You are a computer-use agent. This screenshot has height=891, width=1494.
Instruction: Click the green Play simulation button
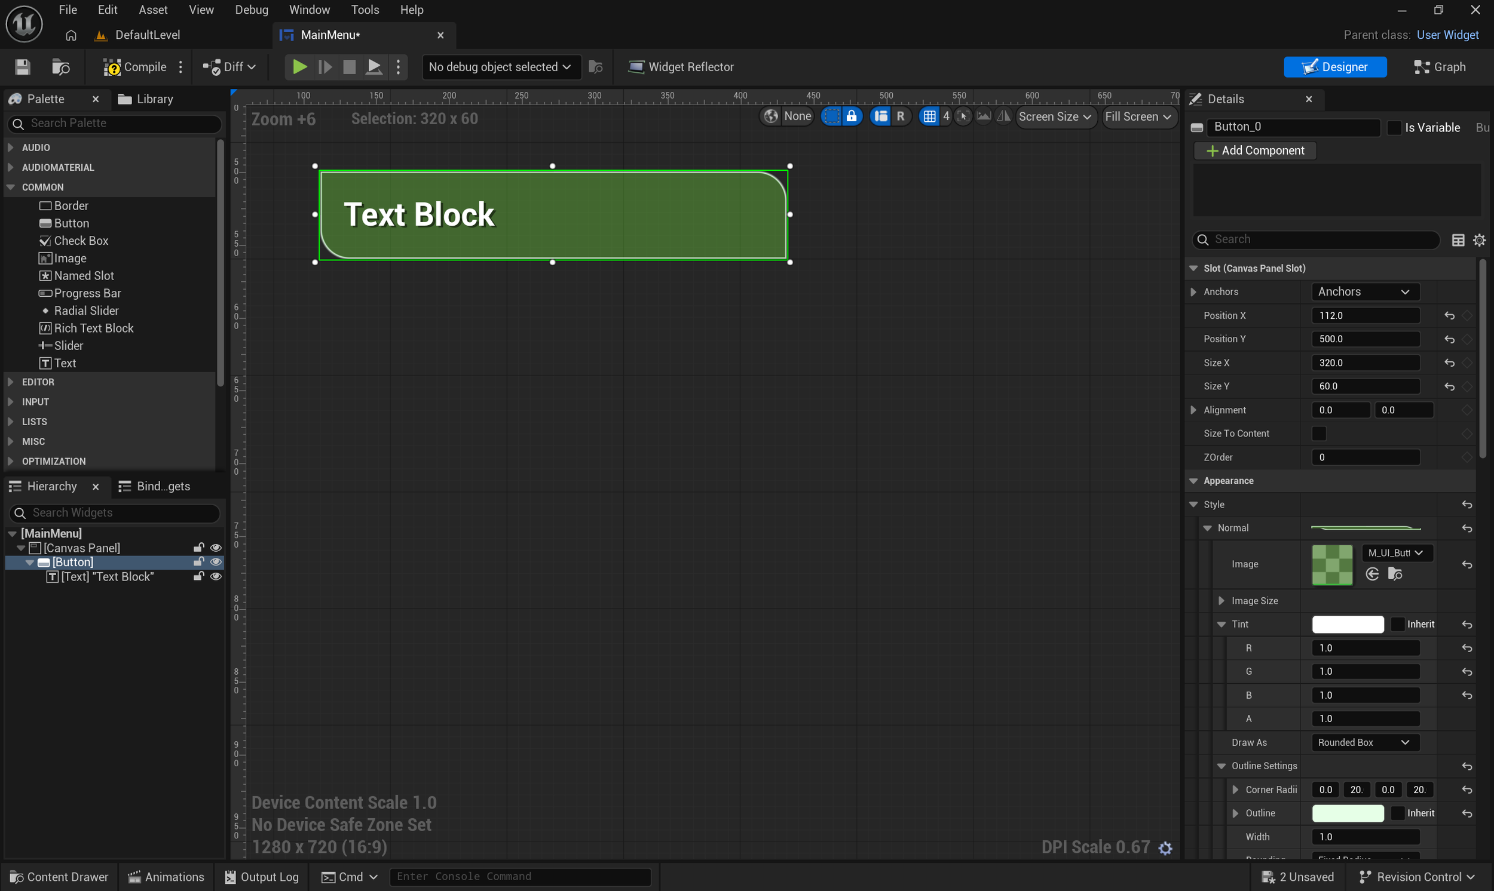click(x=299, y=67)
